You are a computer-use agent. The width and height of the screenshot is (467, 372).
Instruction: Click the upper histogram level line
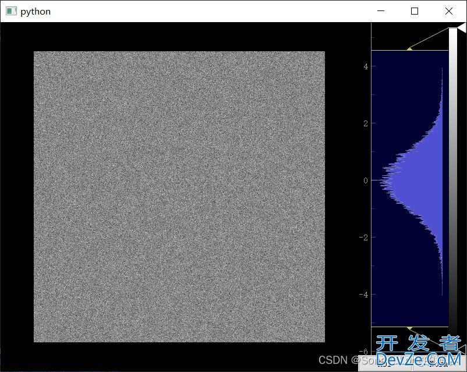(x=410, y=50)
